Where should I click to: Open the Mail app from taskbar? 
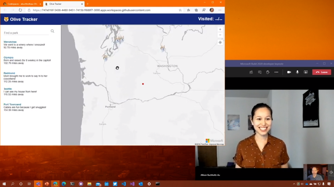[98, 184]
